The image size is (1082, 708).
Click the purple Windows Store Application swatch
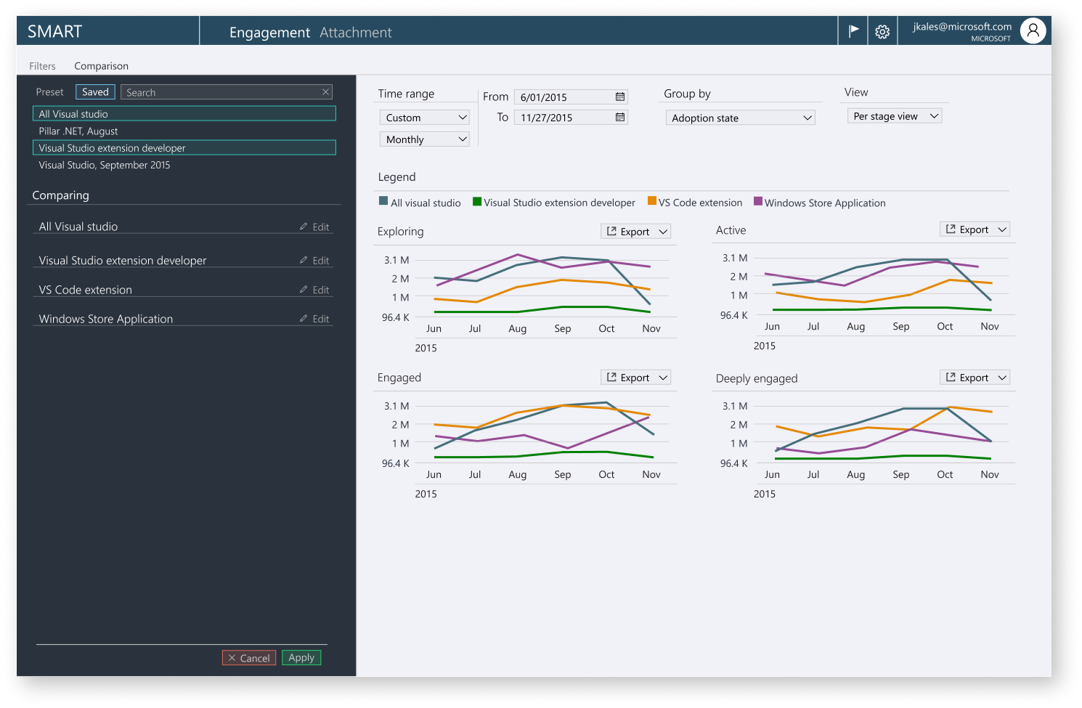pos(758,201)
